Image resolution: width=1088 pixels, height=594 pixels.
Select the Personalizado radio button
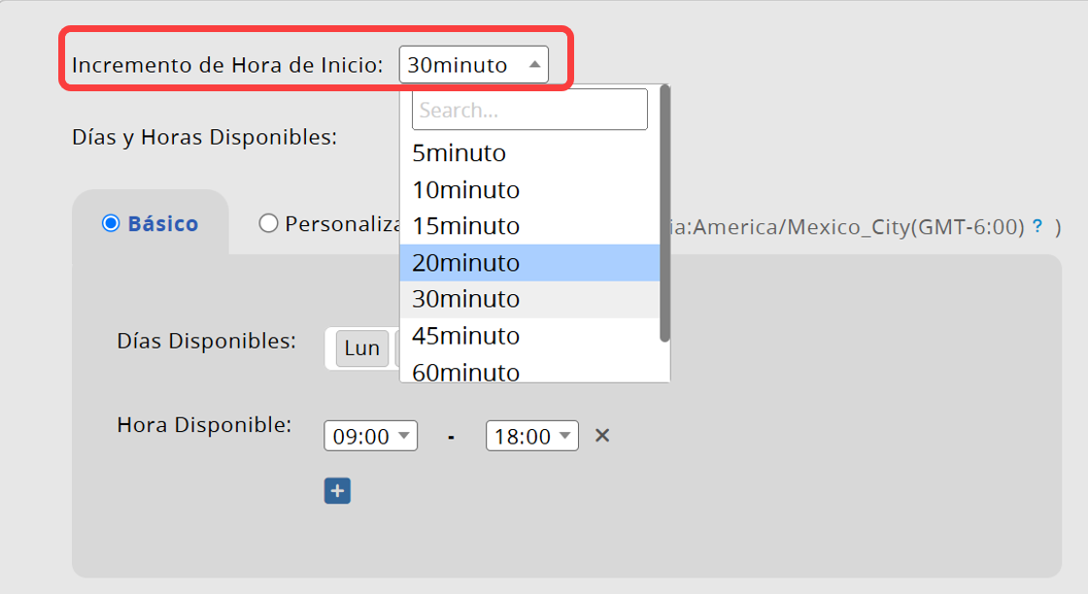pyautogui.click(x=268, y=223)
